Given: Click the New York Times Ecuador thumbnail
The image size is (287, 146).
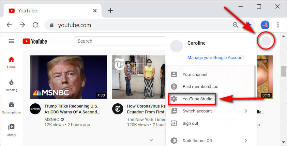Looking at the screenshot, I should (139, 77).
